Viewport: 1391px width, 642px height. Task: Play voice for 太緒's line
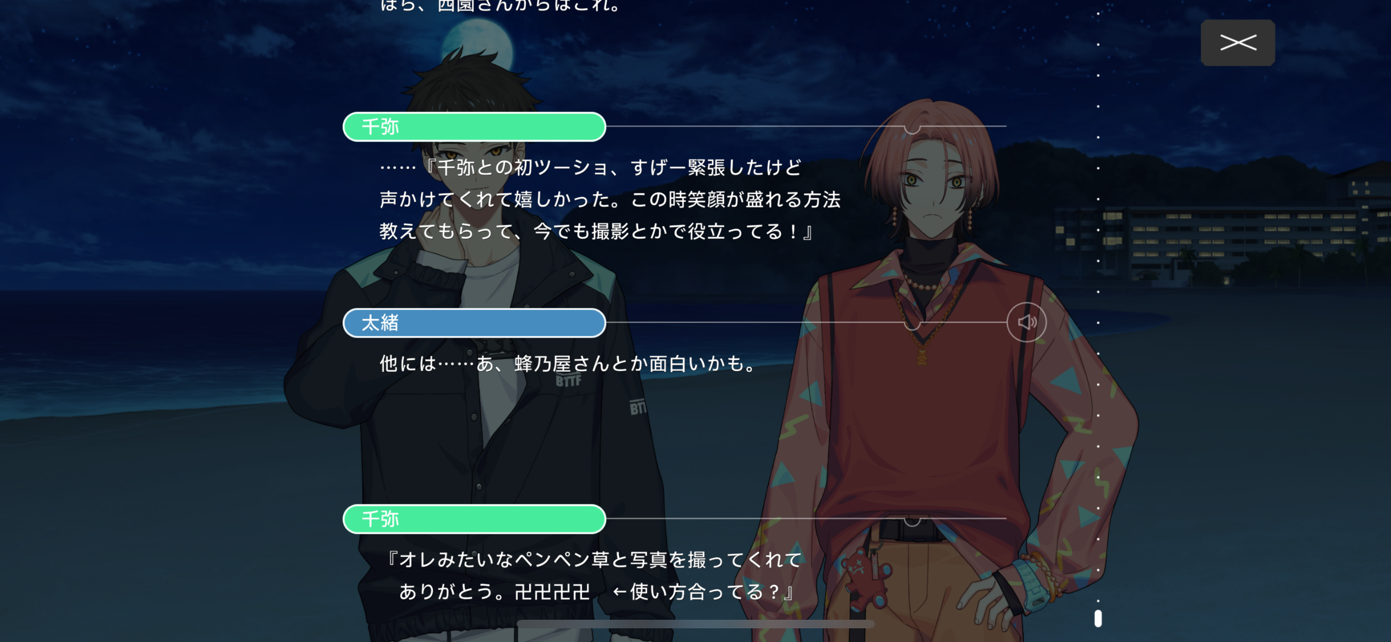[x=1026, y=322]
